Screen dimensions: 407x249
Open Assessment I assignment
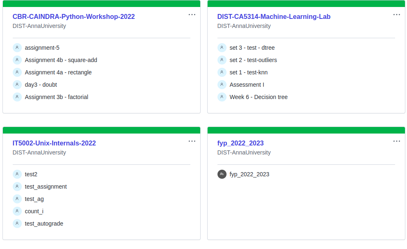(x=247, y=85)
